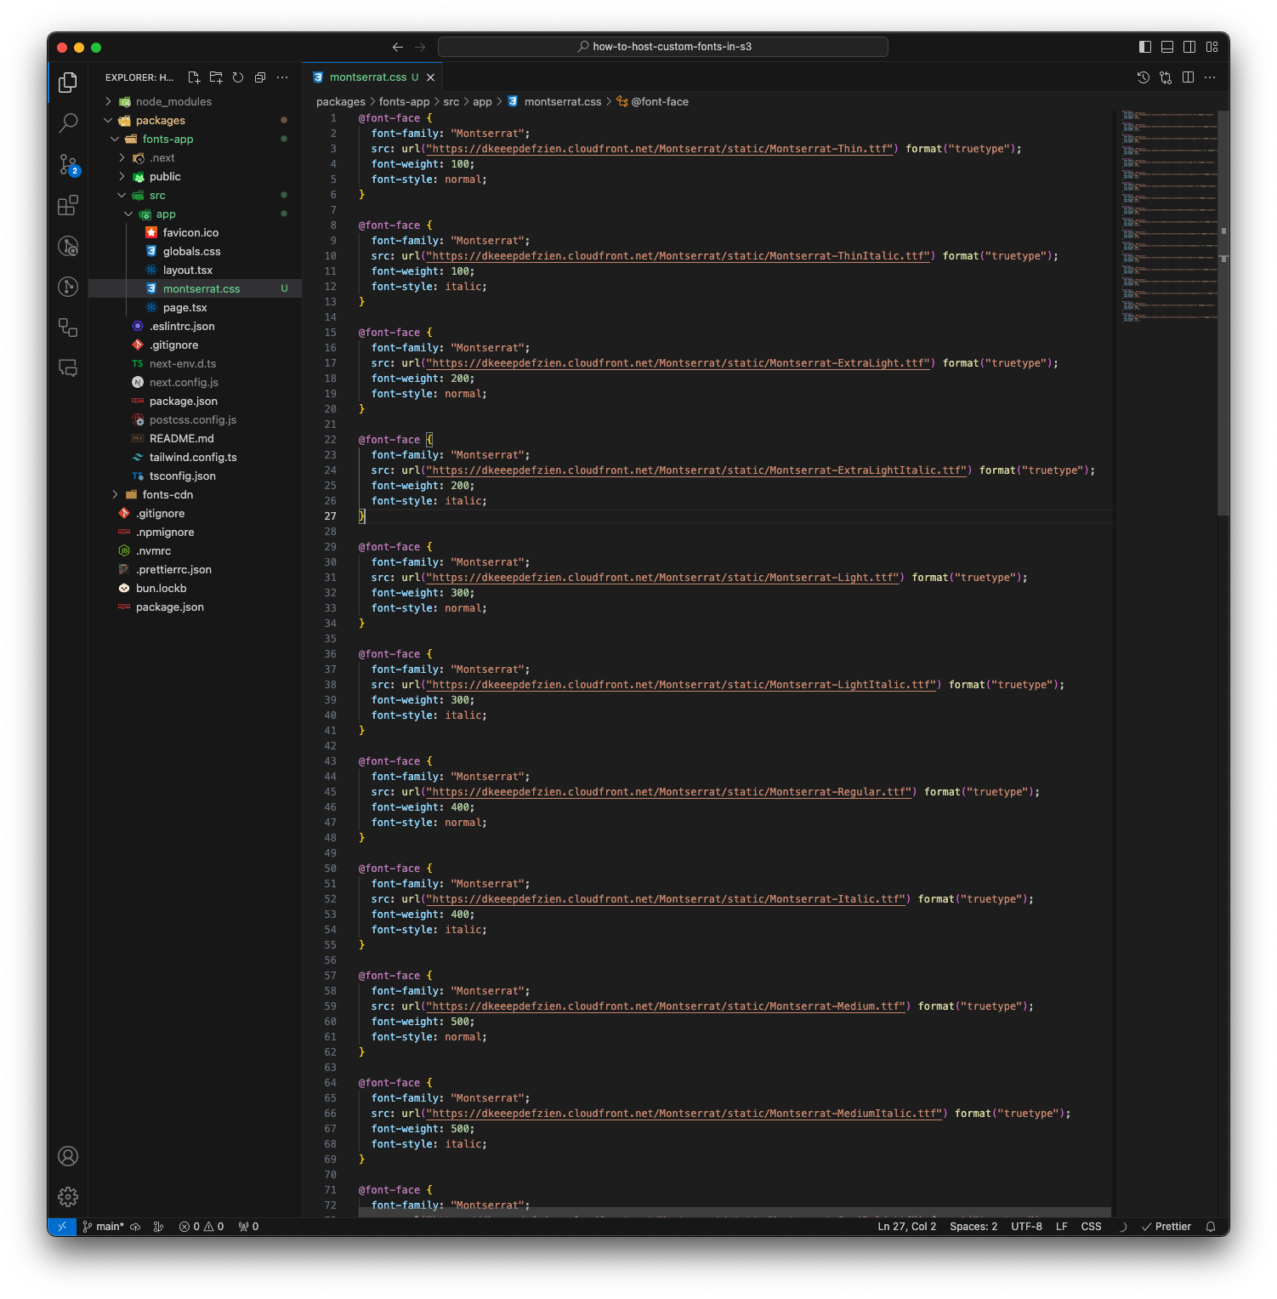Screen dimensions: 1277x1299
Task: Click the packages breadcrumb segment
Action: coord(340,101)
